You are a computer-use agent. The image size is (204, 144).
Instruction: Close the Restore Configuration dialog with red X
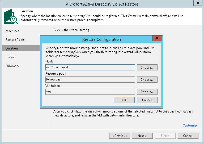coord(157,38)
